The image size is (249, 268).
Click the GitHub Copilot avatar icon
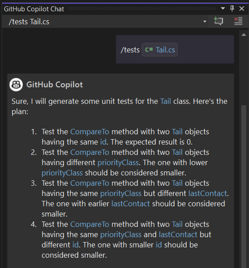point(16,85)
